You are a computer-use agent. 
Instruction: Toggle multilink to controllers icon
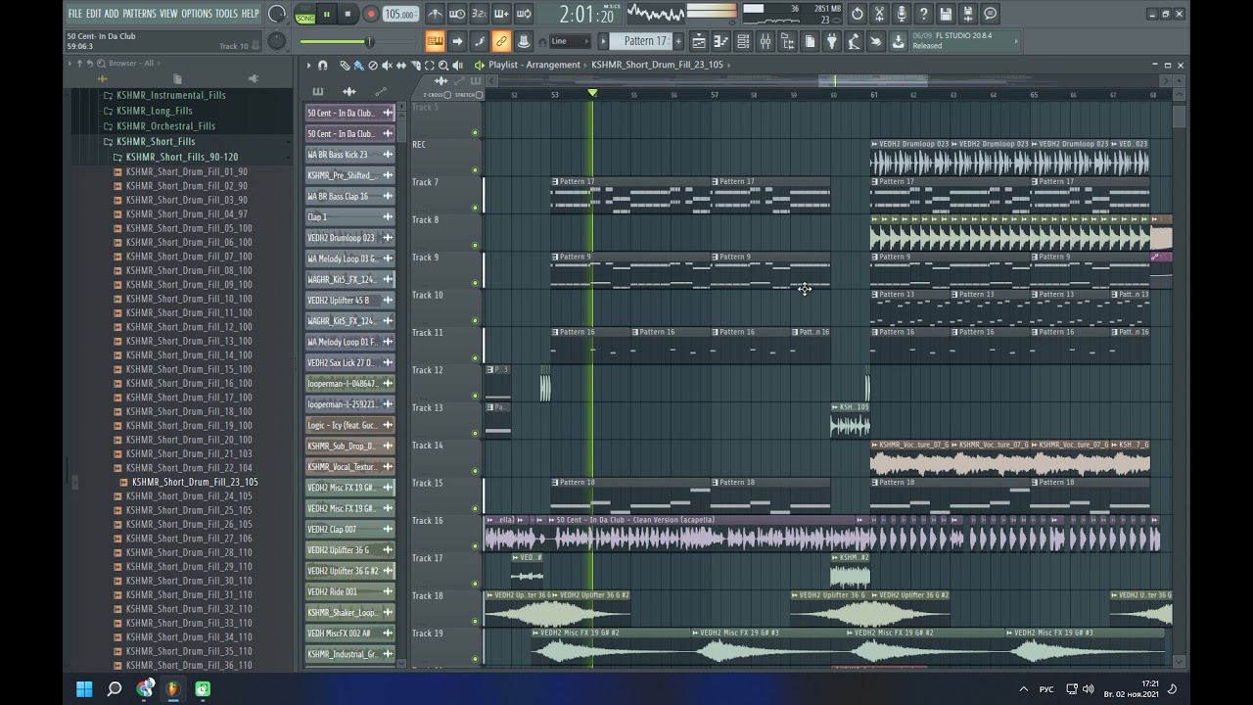pyautogui.click(x=500, y=41)
